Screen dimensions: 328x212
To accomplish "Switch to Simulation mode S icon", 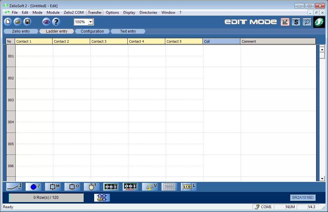I will pyautogui.click(x=296, y=22).
